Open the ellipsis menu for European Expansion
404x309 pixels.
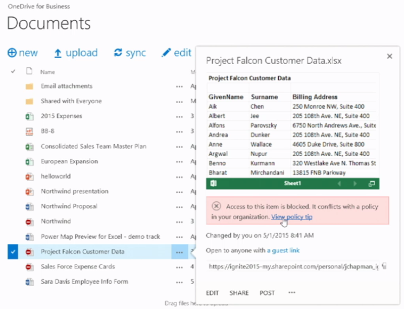[x=179, y=162]
